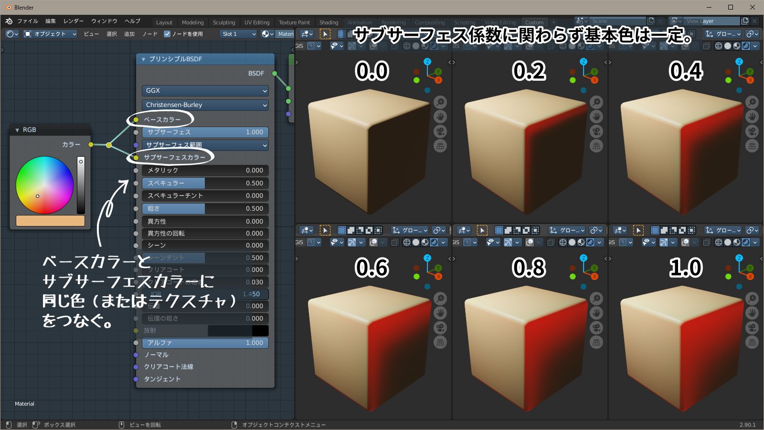Click pan hand gizmo in the 0.0 viewport

click(x=440, y=117)
